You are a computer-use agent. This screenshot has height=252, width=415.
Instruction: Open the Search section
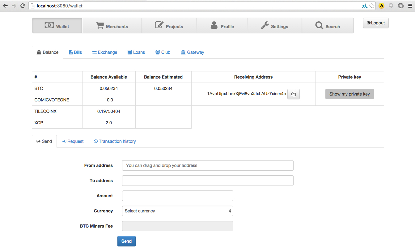(328, 25)
